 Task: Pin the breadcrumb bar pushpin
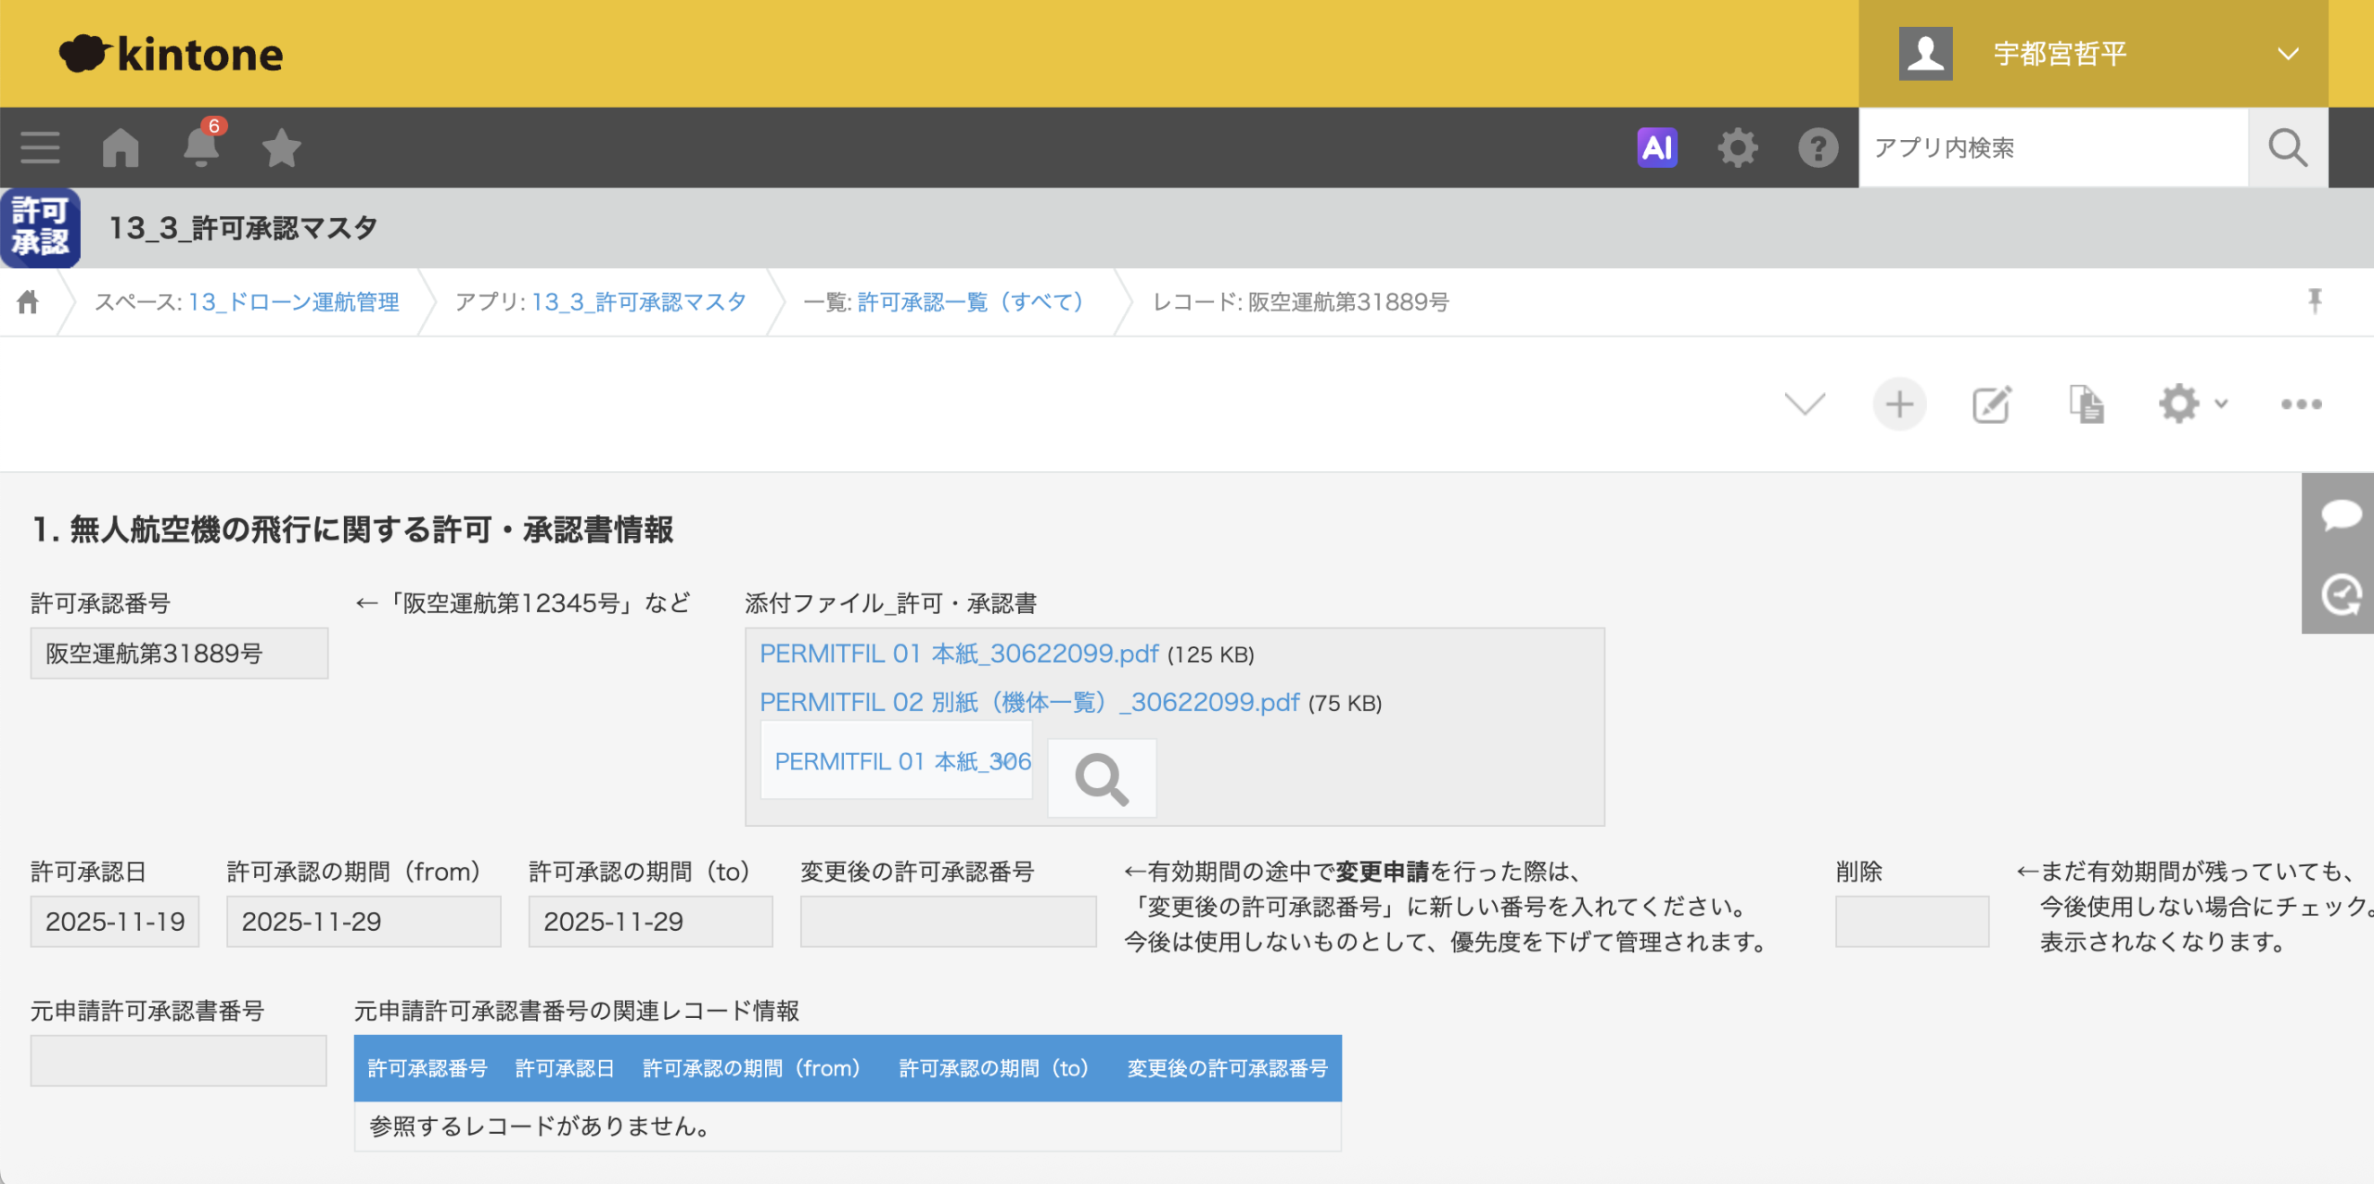[x=2315, y=301]
